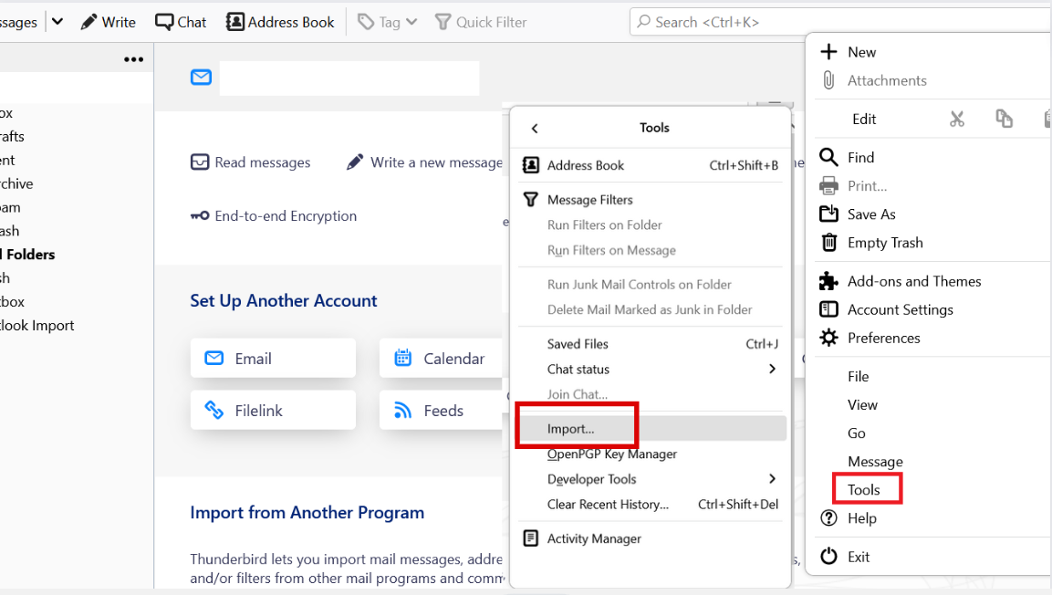Open the Get Messages dropdown arrow

point(57,22)
